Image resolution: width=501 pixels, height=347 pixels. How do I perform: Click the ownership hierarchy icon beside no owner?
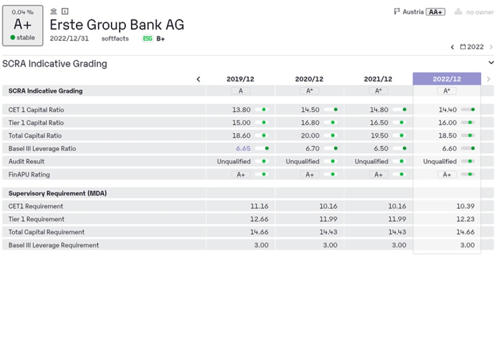click(458, 12)
